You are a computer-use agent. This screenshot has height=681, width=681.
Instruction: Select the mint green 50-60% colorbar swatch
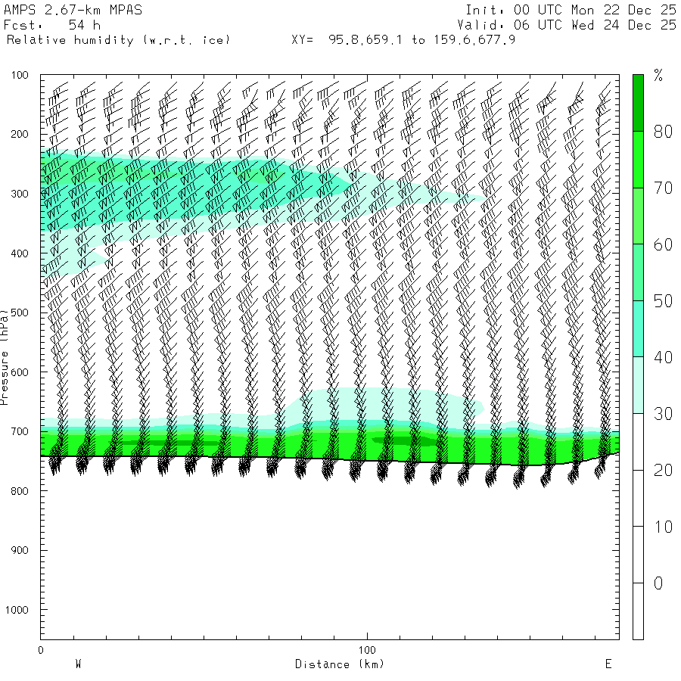(638, 272)
